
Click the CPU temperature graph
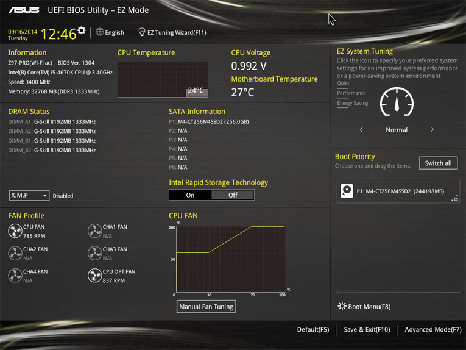pos(163,79)
